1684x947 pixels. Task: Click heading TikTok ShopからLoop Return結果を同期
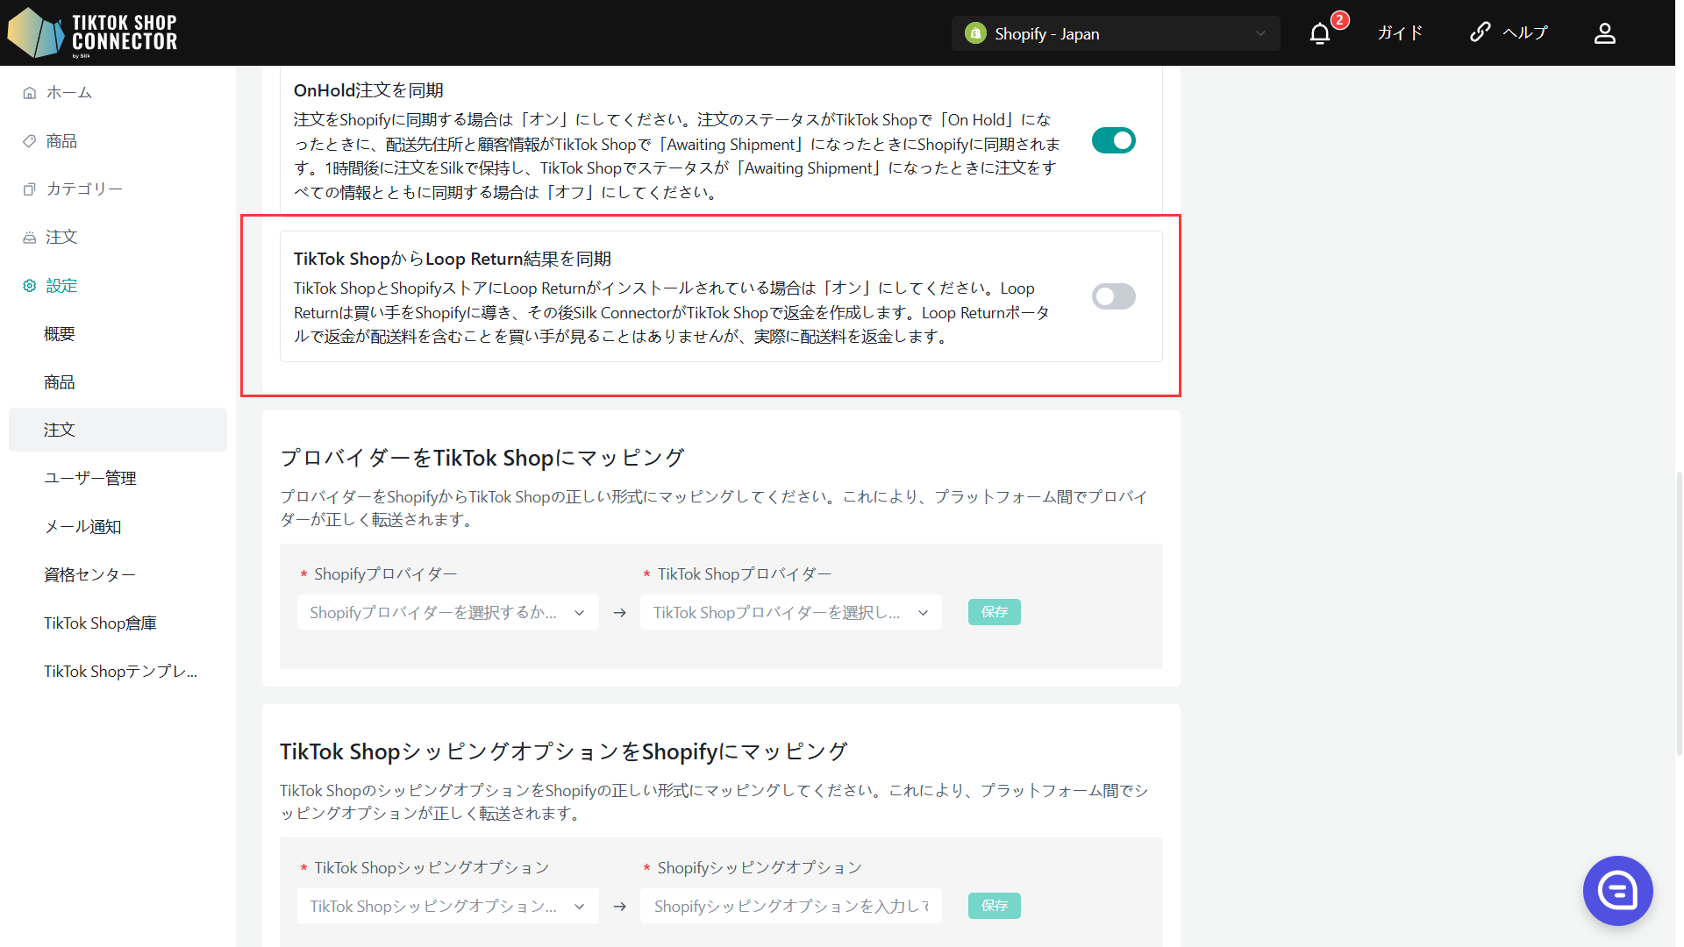point(453,259)
